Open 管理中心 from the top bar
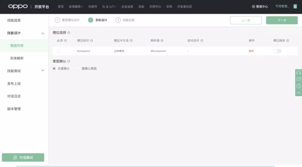Viewport: 302px width, 167px height. 260,6
